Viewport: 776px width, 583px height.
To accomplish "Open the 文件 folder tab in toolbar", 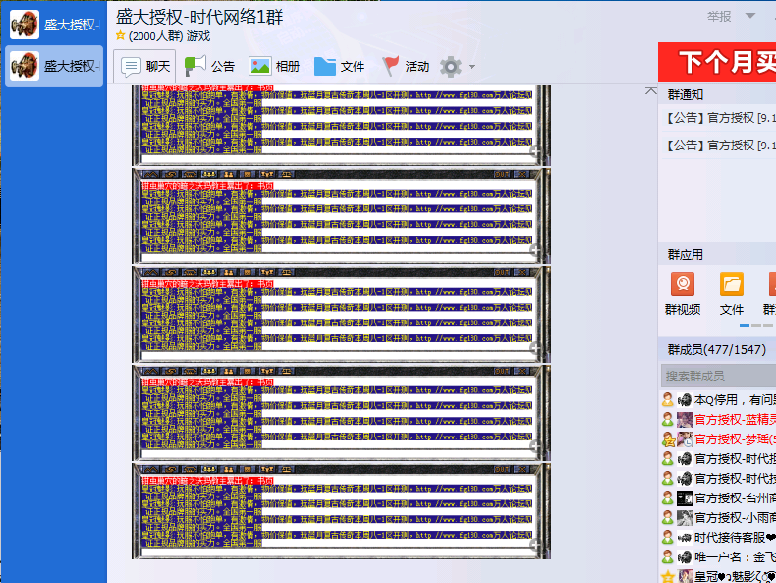I will coord(340,67).
